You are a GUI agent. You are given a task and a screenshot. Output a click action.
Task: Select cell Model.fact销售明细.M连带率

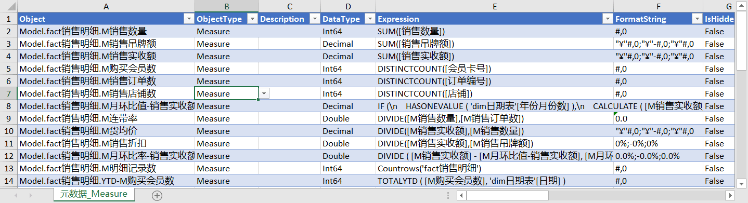[106, 118]
